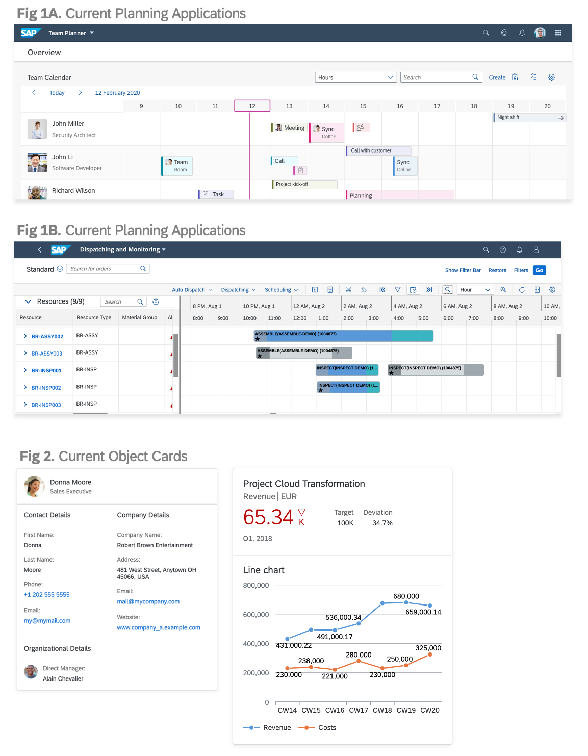The height and width of the screenshot is (756, 588).
Task: Toggle the Team Calendar settings gear
Action: tap(551, 77)
